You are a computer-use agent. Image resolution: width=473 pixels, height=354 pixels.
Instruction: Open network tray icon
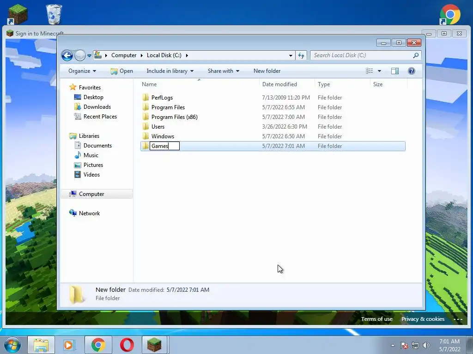tap(415, 345)
